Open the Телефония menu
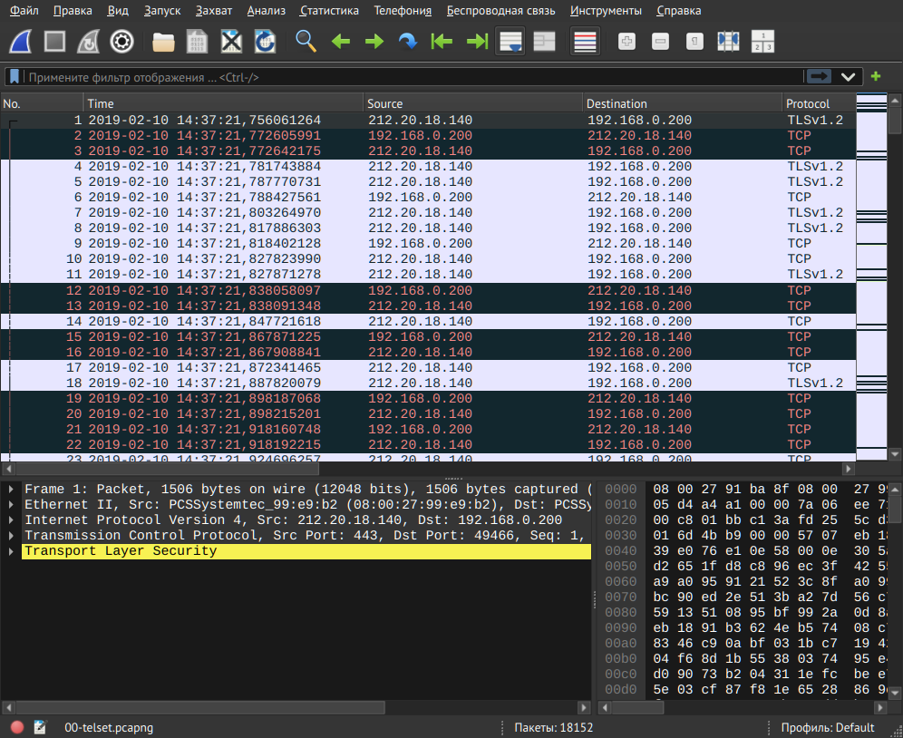The height and width of the screenshot is (738, 903). point(403,10)
